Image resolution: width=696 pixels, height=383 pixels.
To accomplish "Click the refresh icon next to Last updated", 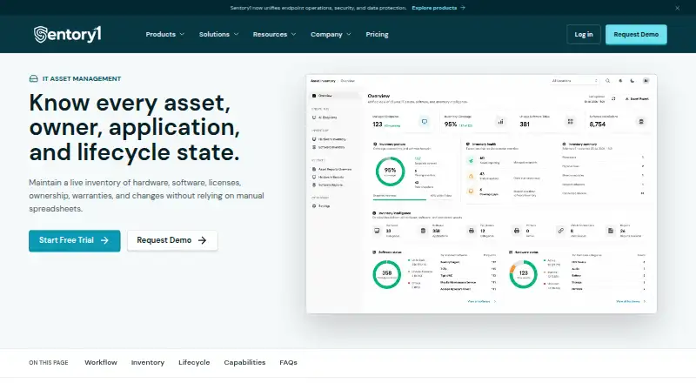I will pos(613,98).
